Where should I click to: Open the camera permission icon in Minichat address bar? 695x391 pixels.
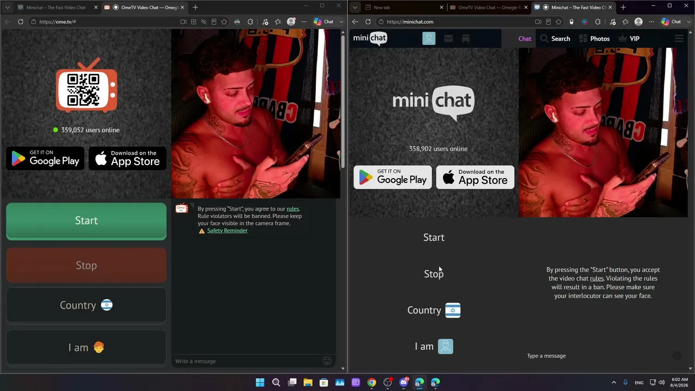pos(538,22)
